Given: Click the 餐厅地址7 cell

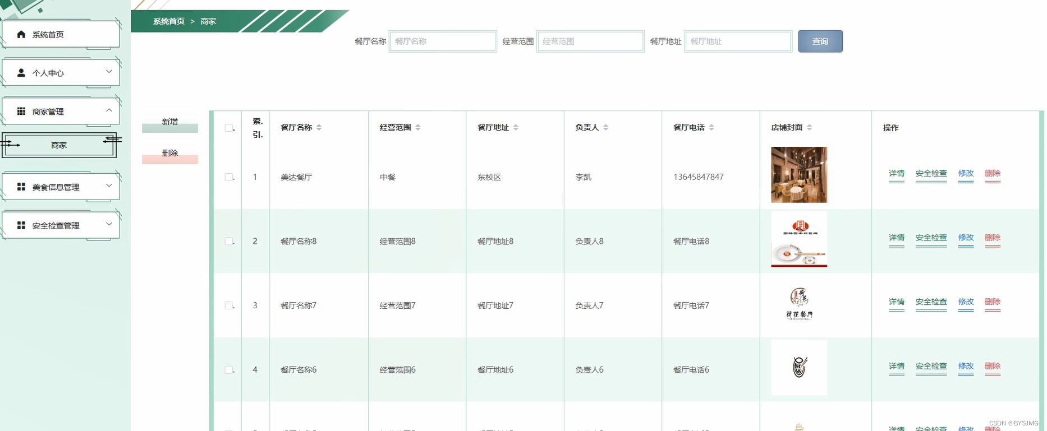Looking at the screenshot, I should (x=495, y=305).
